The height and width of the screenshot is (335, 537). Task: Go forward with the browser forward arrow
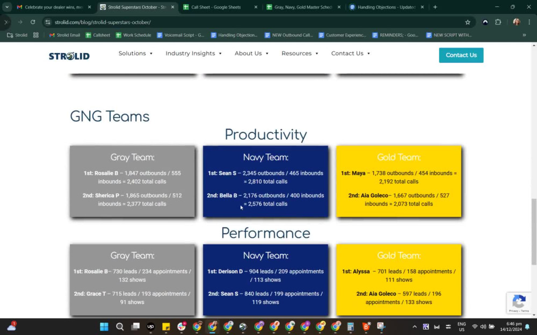[20, 22]
